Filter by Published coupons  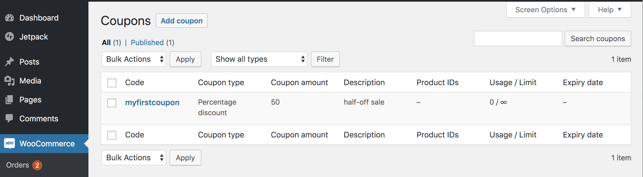point(147,43)
